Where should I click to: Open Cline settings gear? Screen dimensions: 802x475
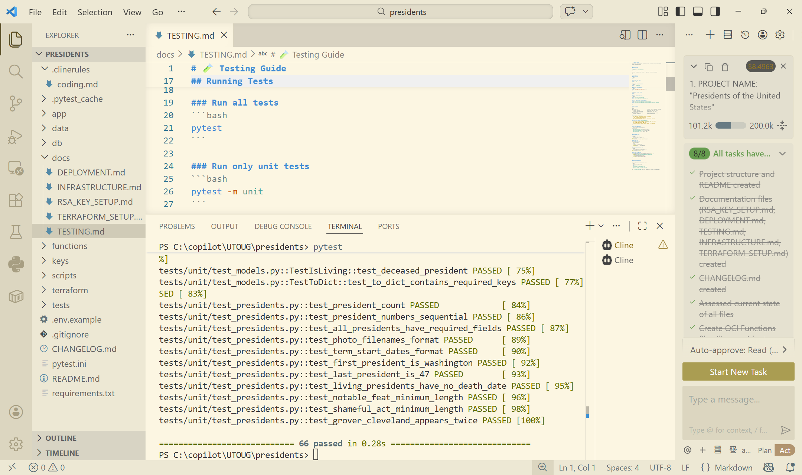(780, 35)
